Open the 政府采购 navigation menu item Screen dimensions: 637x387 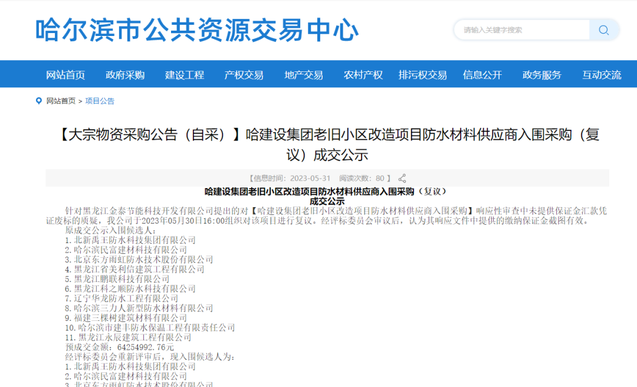(125, 75)
